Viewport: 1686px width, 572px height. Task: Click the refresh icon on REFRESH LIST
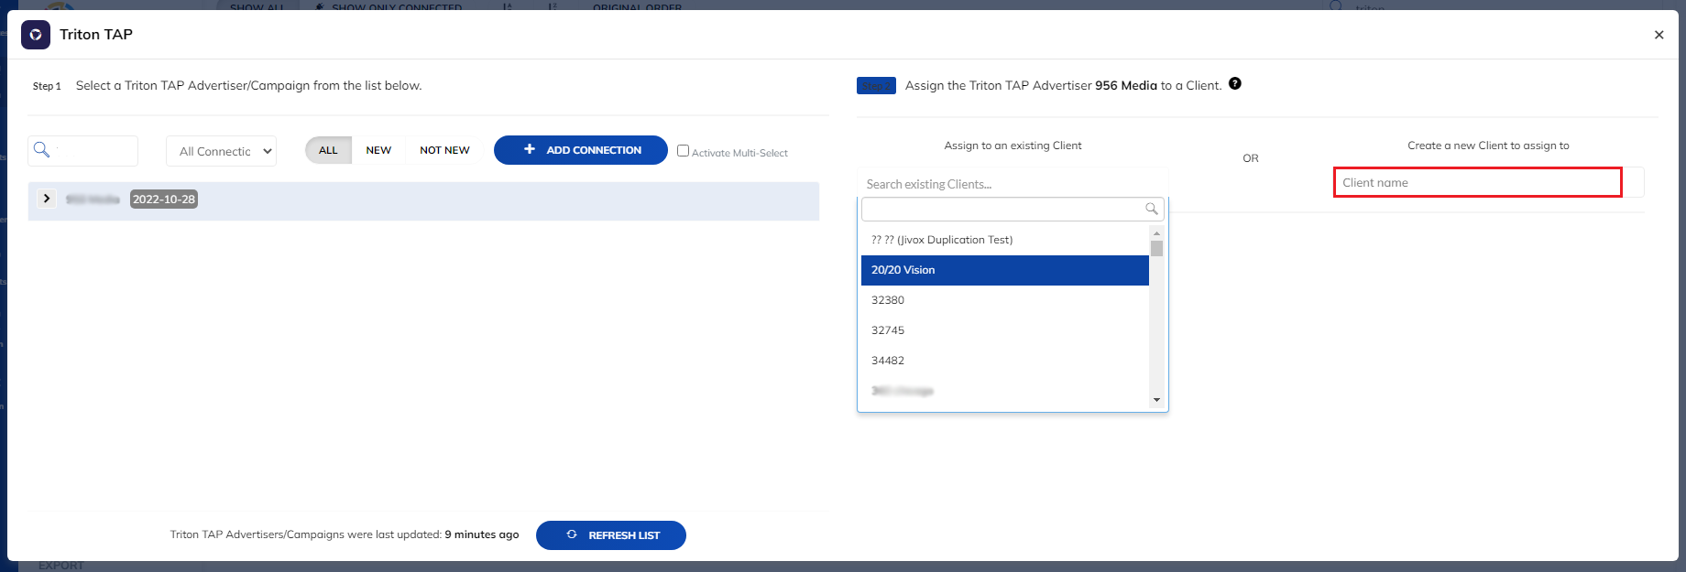coord(572,534)
